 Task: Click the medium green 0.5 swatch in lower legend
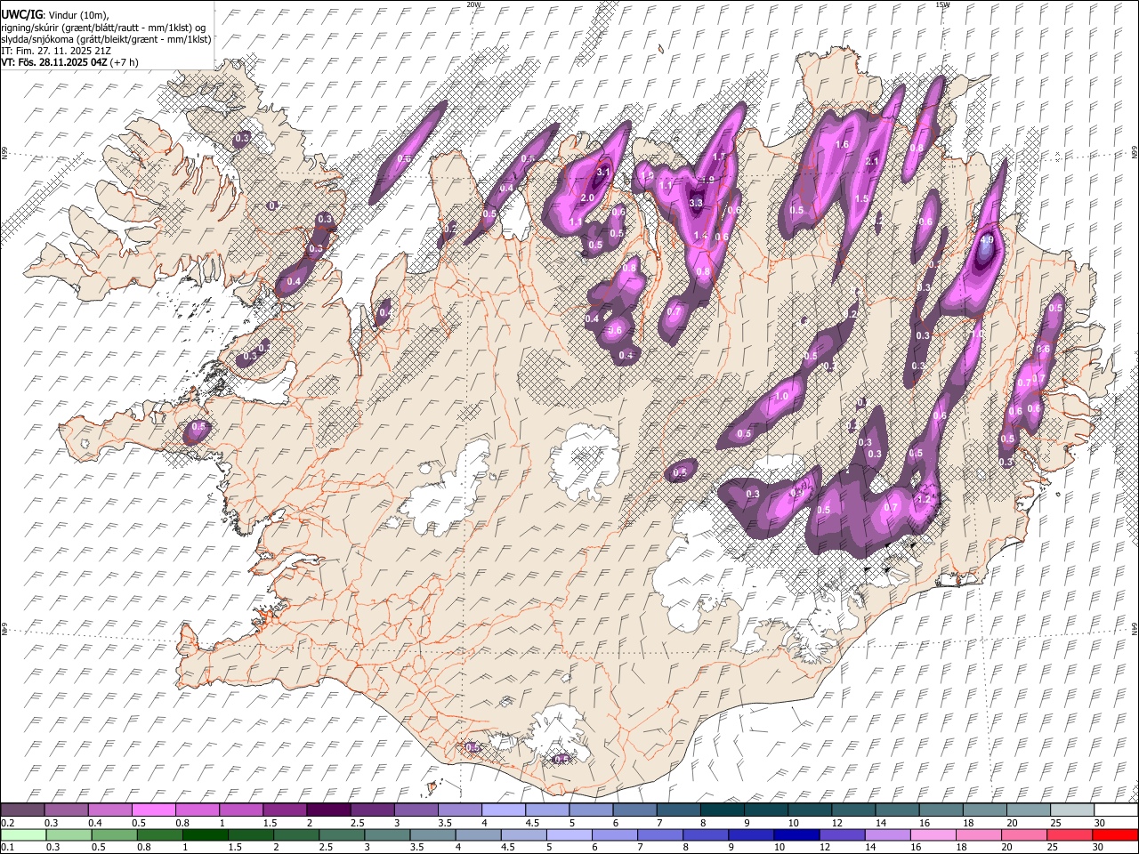coord(115,835)
